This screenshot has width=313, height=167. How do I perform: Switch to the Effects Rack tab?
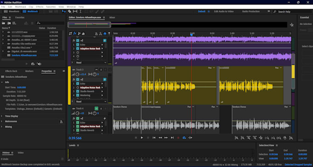(x=11, y=71)
